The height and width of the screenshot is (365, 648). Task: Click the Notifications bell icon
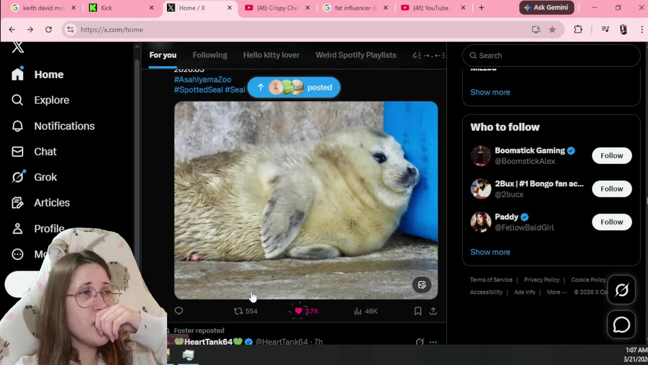18,126
